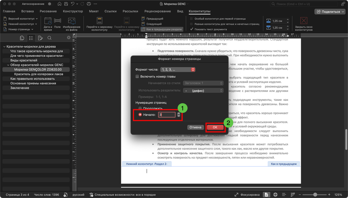Select the print layout view icon

coord(266,195)
